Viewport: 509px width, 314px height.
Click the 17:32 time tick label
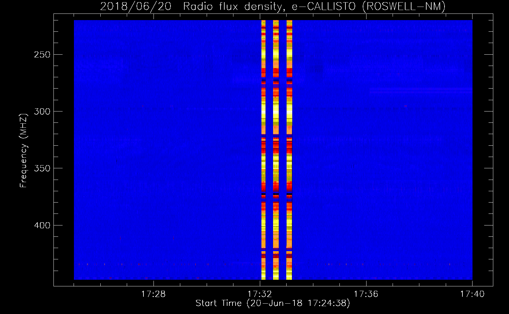click(x=260, y=294)
